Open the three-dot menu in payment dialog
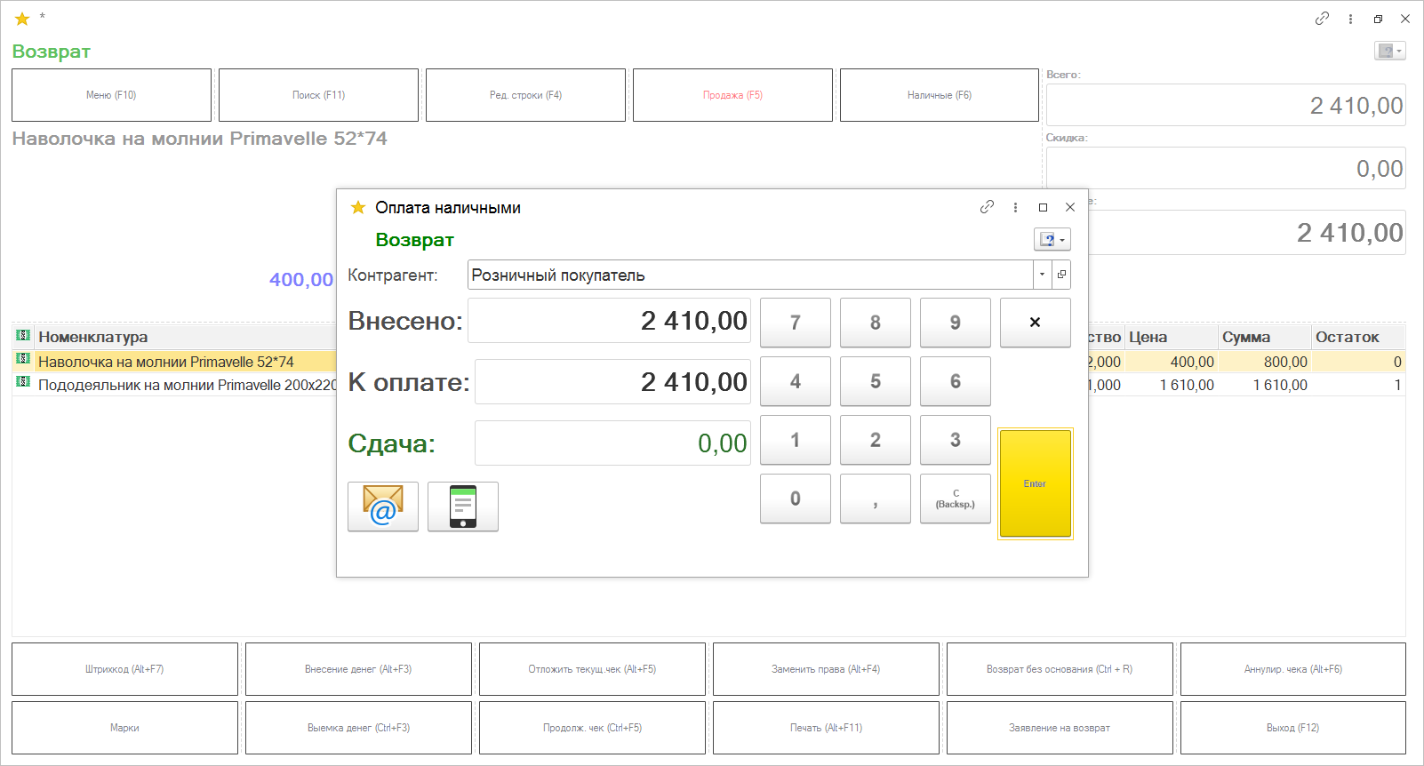The height and width of the screenshot is (766, 1424). point(1015,207)
